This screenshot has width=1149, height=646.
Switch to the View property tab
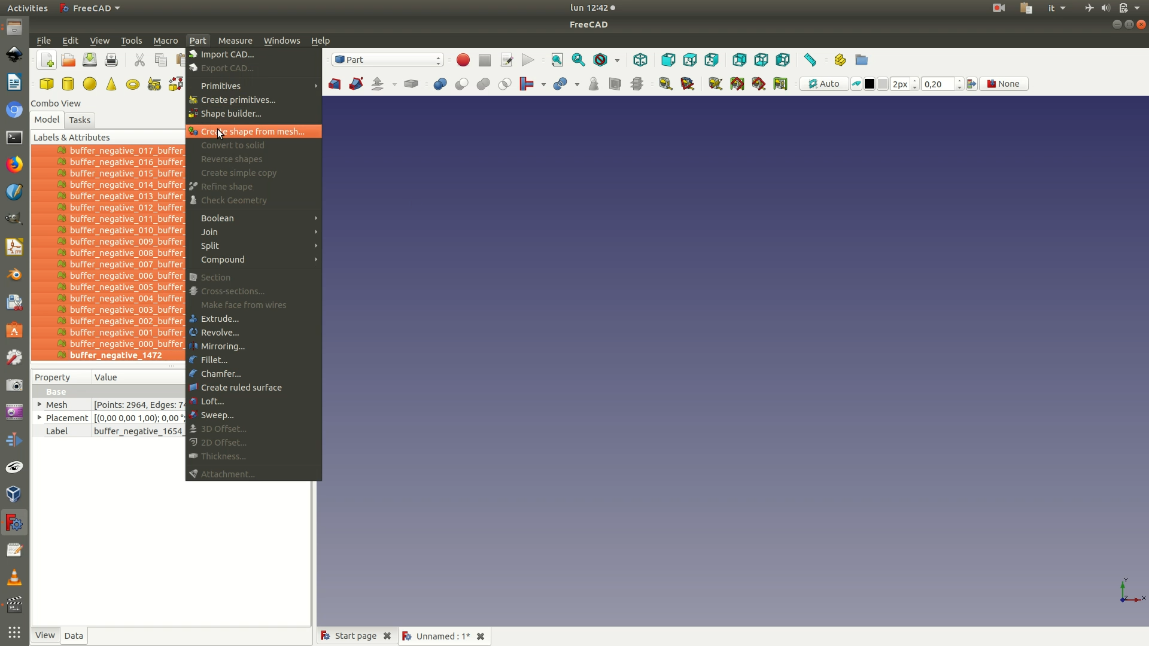[x=45, y=635]
